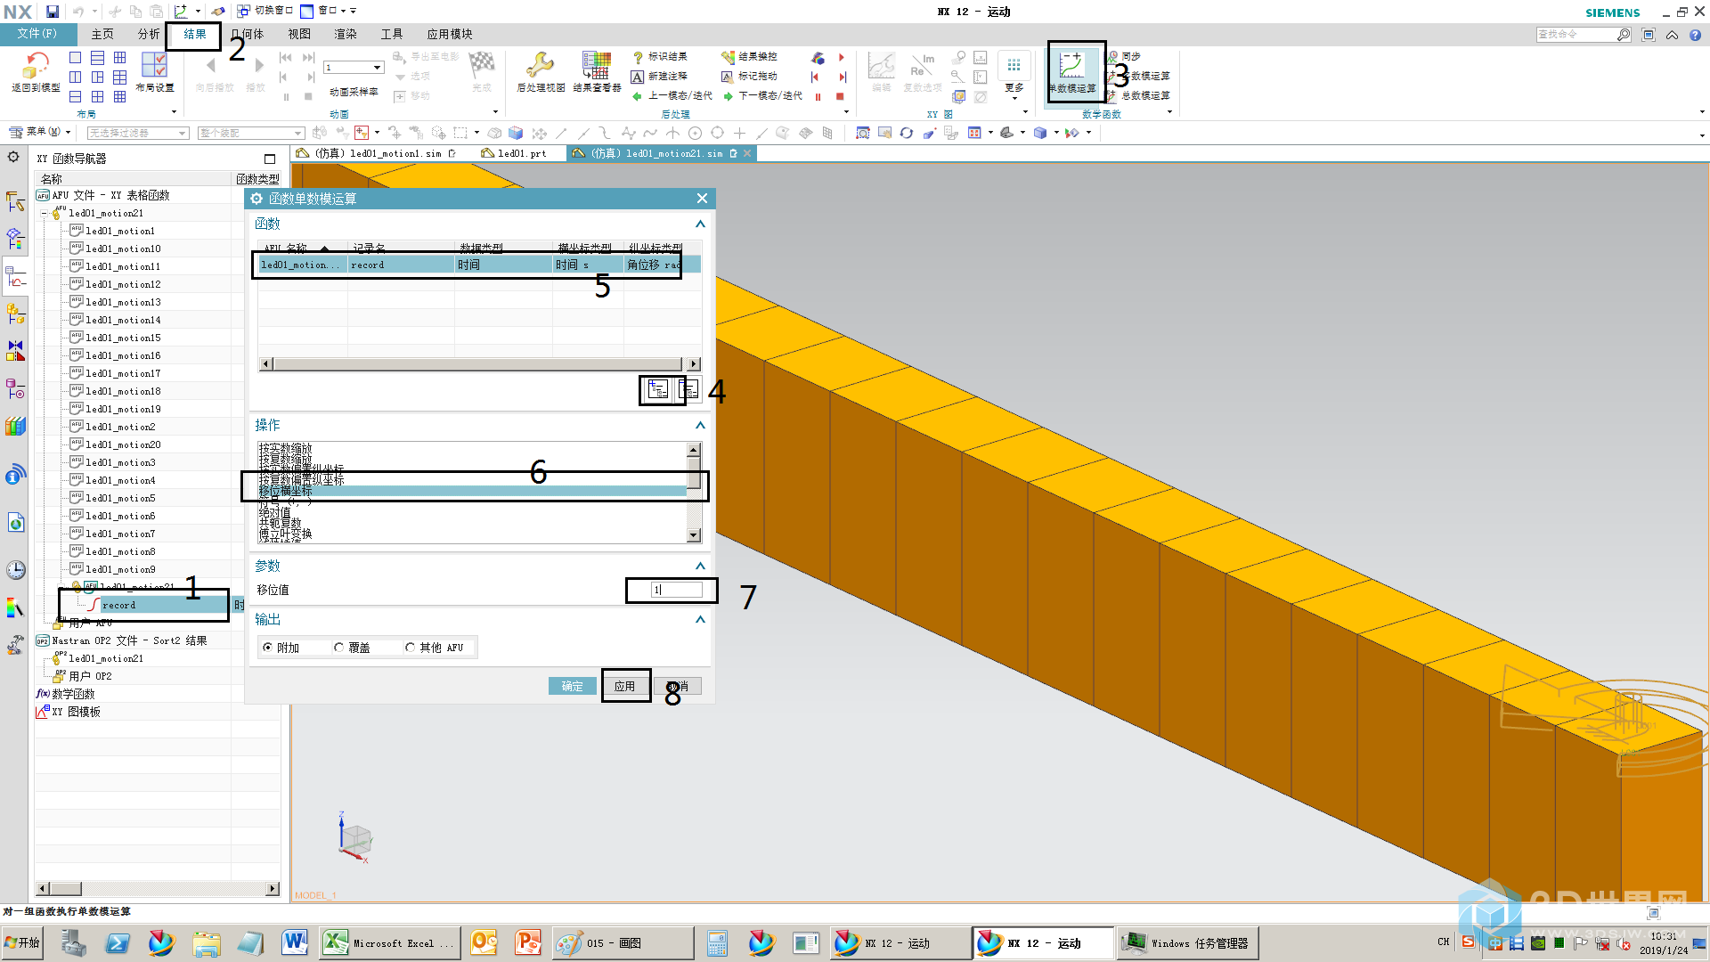Click the add-selected-function button in dialog
Image resolution: width=1710 pixels, height=962 pixels.
click(658, 389)
